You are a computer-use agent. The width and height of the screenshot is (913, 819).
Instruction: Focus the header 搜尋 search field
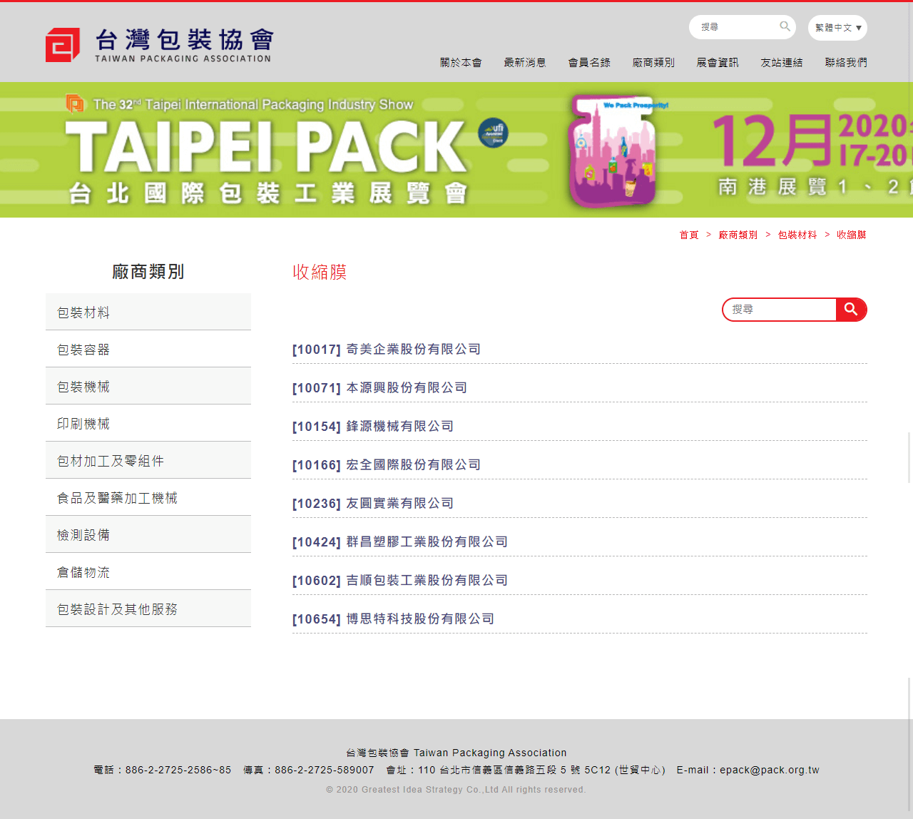[x=736, y=27]
